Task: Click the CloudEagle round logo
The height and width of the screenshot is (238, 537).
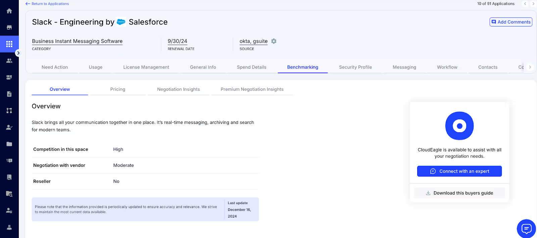Action: tap(459, 126)
